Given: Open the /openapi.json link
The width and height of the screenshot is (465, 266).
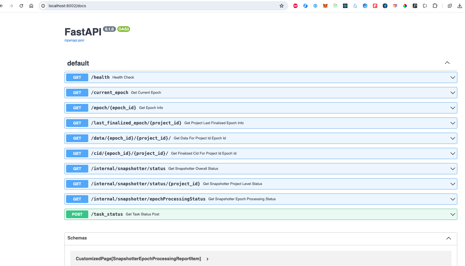Looking at the screenshot, I should 74,40.
